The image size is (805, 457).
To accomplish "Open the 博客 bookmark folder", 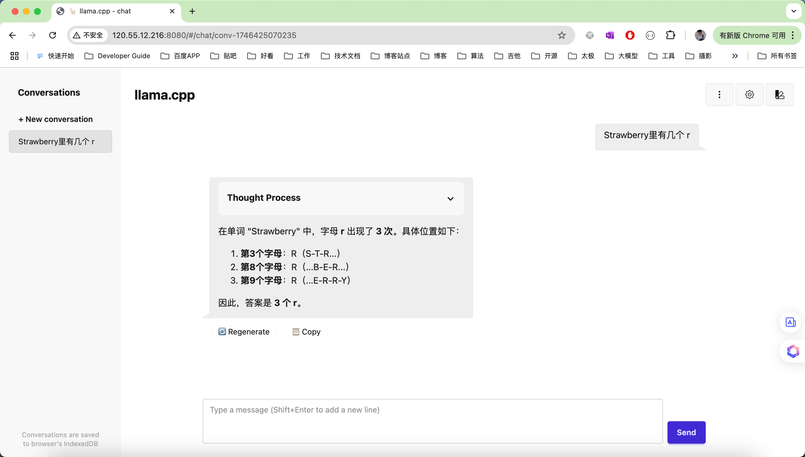I will 434,56.
